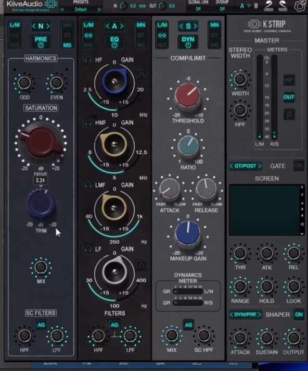308x371 pixels.
Task: Toggle the DYN module power button
Action: point(188,45)
